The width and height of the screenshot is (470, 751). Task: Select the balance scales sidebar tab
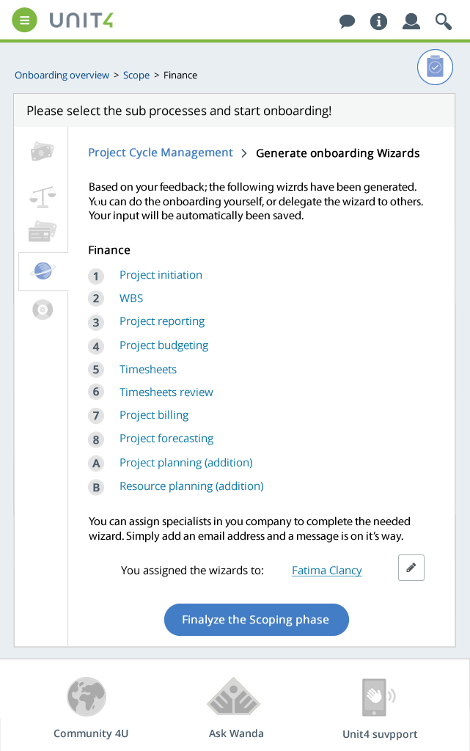(43, 197)
